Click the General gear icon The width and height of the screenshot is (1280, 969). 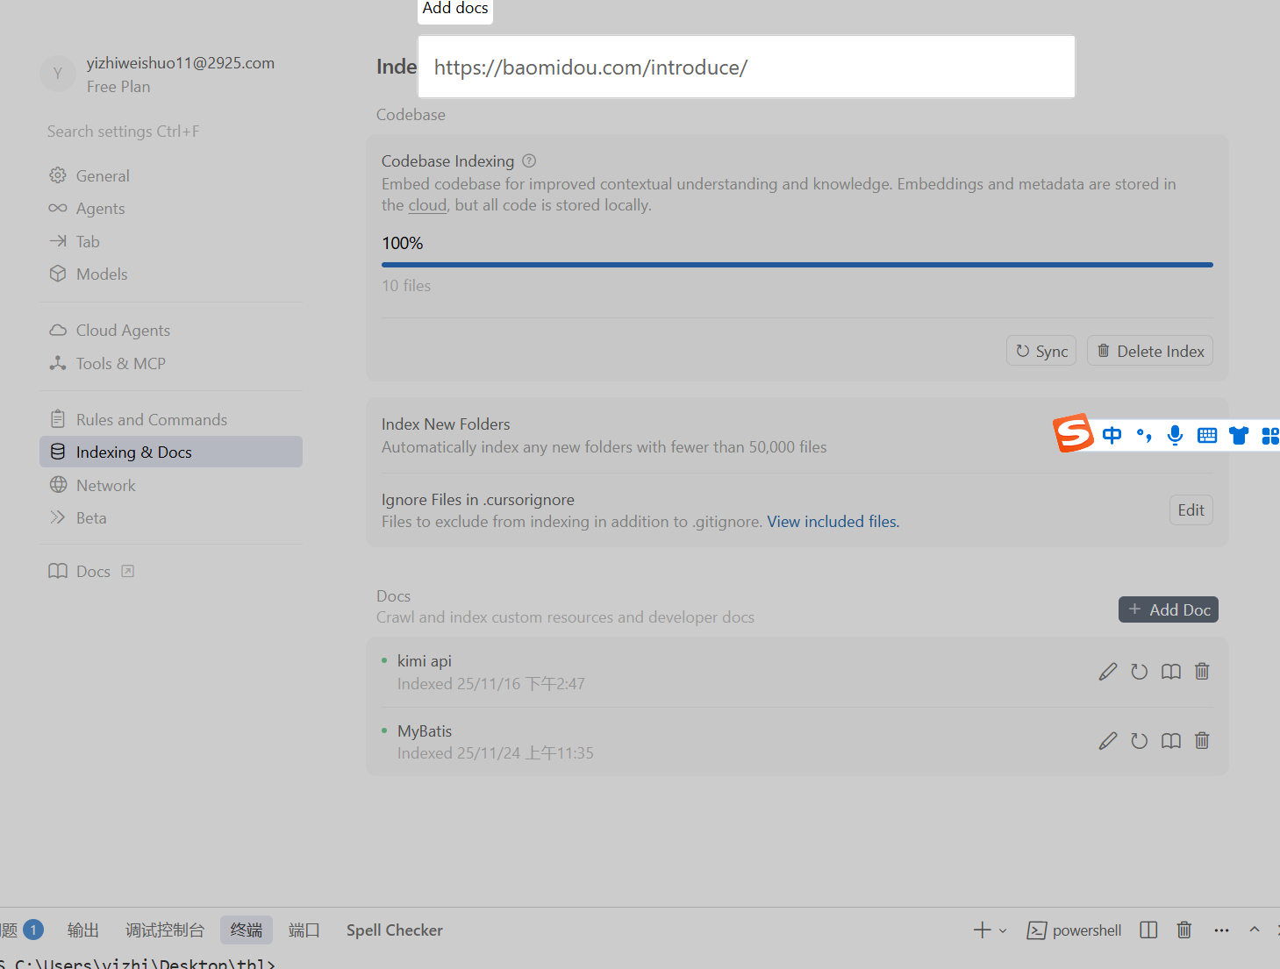58,175
